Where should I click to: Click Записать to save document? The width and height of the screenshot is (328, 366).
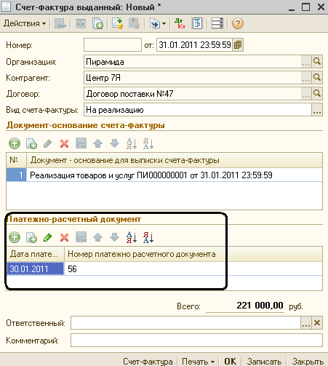264,361
